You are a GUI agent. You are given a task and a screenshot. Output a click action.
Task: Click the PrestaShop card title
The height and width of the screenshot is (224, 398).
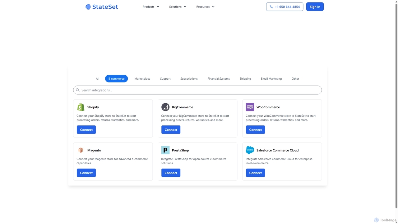[x=180, y=150]
